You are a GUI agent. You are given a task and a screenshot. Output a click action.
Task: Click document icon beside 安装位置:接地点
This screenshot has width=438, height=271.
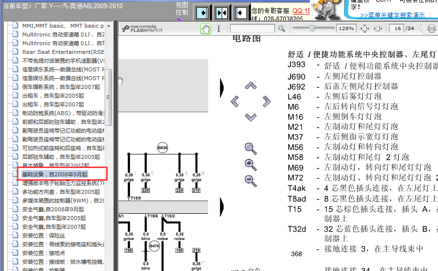pyautogui.click(x=16, y=253)
